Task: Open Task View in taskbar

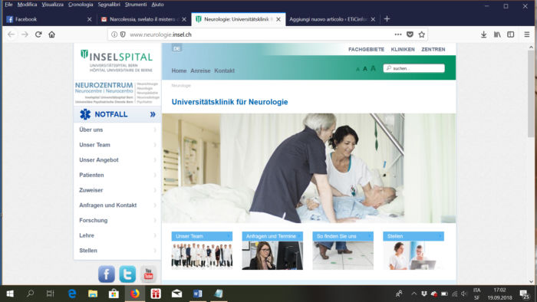Action: tap(51, 294)
